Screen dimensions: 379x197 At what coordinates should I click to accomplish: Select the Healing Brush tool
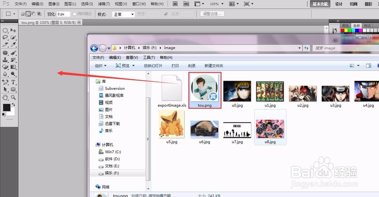click(5, 52)
